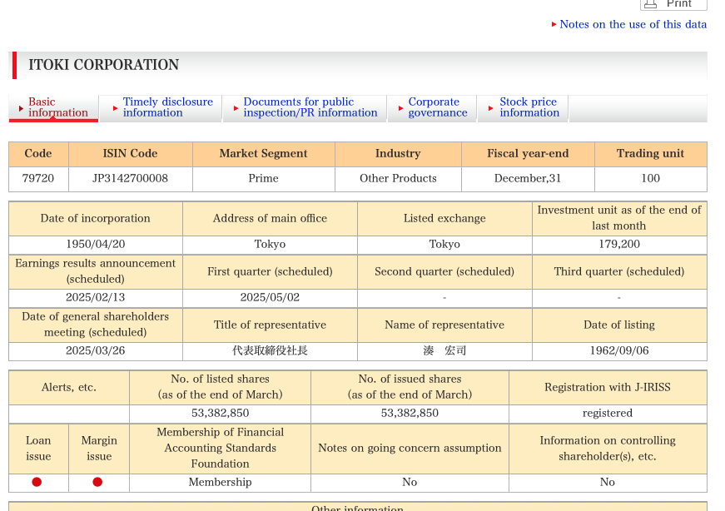Click the Listed exchange header
This screenshot has height=511, width=725.
(x=444, y=218)
